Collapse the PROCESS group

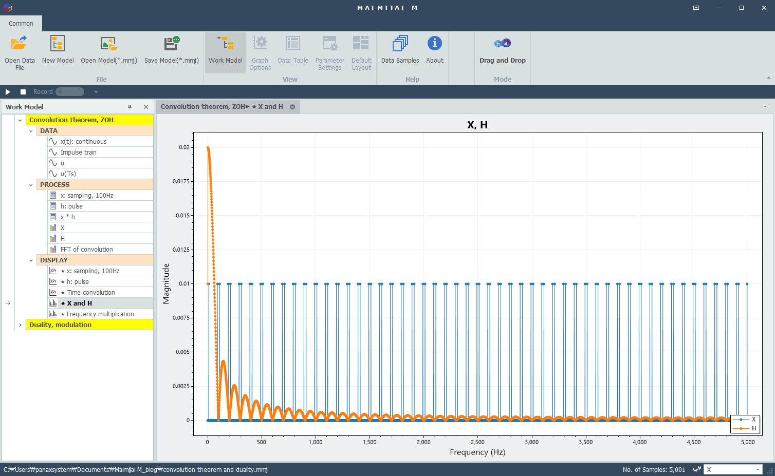point(31,185)
